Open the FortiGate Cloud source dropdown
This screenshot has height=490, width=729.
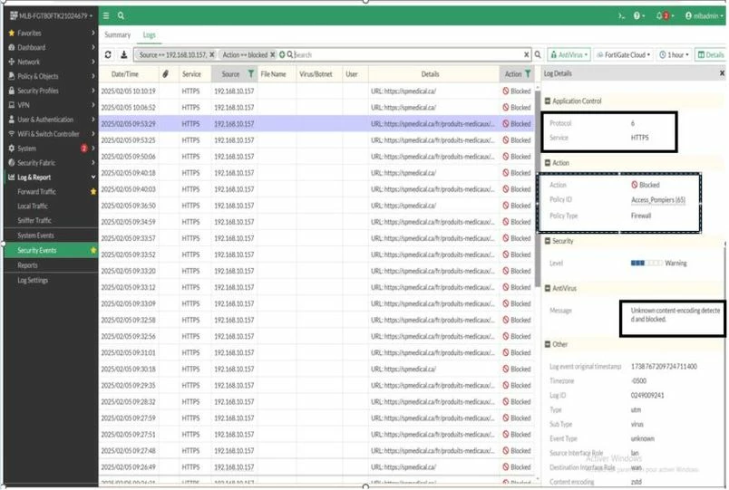[x=624, y=55]
